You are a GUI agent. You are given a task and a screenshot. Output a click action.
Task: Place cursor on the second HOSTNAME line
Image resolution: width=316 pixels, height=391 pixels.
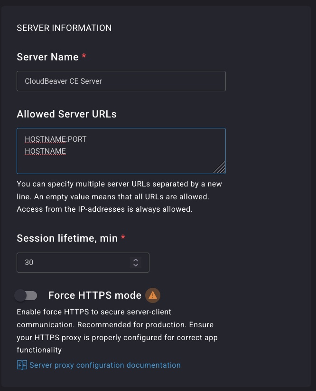(46, 151)
